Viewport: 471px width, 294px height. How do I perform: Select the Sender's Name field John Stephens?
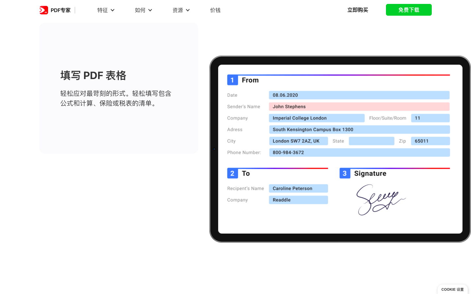click(x=359, y=106)
